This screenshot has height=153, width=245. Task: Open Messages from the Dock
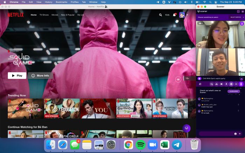point(75,145)
